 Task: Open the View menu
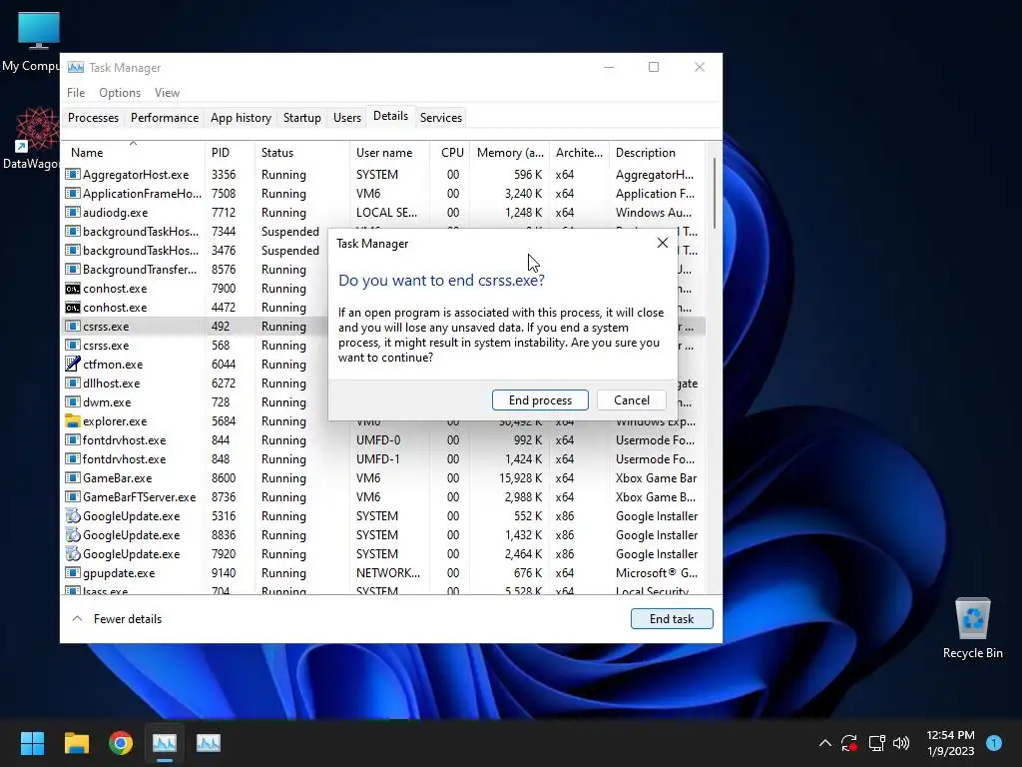pos(167,93)
